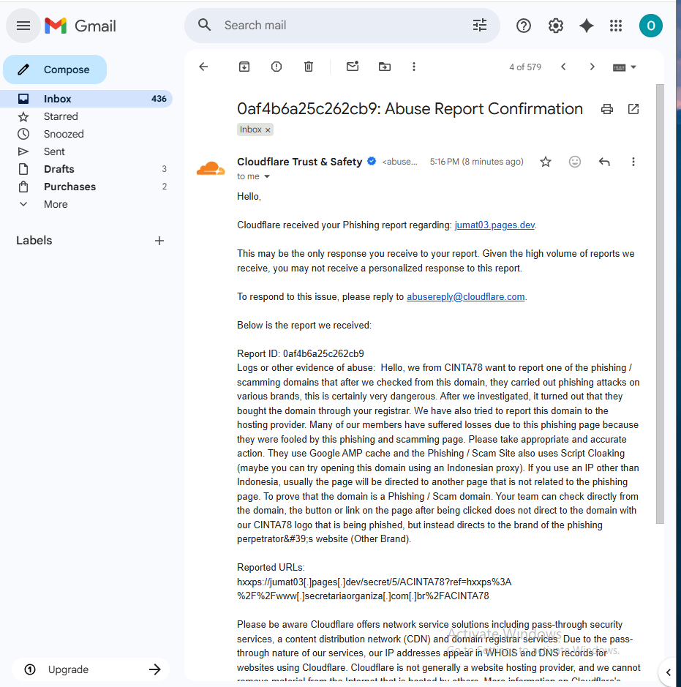Click the sender name Cloudflare Trust & Safety

tap(300, 162)
